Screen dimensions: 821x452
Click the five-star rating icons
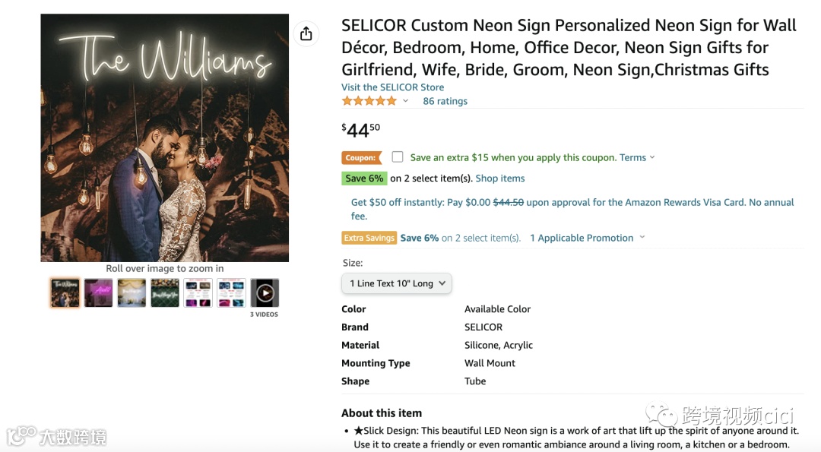[x=369, y=101]
